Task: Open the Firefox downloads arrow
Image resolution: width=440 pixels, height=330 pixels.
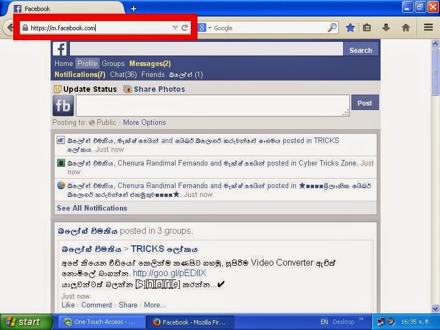Action: coord(386,28)
